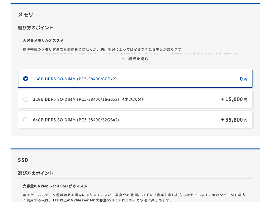The image size is (269, 202).
Task: Click the + 39,800円 price
Action: pyautogui.click(x=234, y=120)
